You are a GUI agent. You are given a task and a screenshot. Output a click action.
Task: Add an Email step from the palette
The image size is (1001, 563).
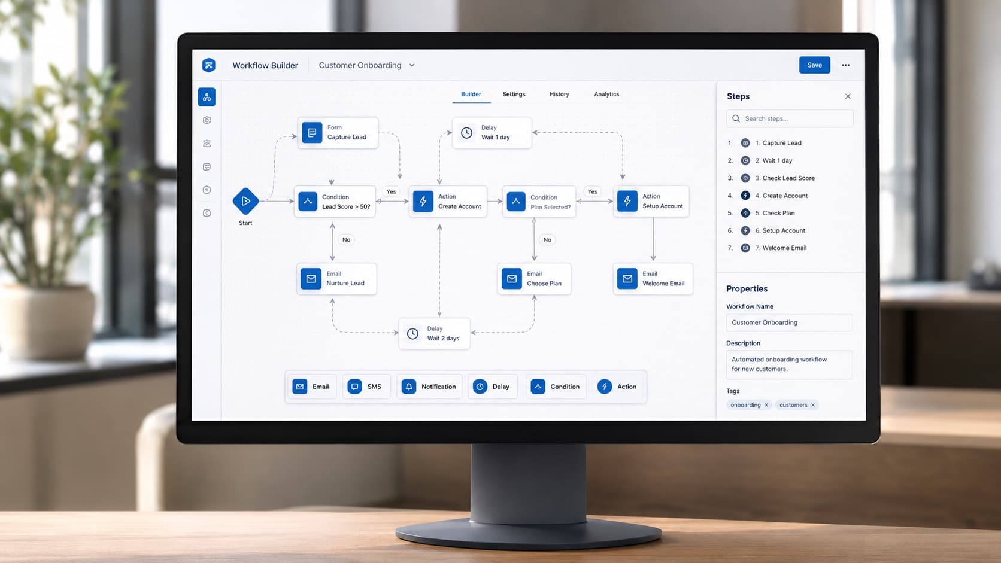pos(311,387)
